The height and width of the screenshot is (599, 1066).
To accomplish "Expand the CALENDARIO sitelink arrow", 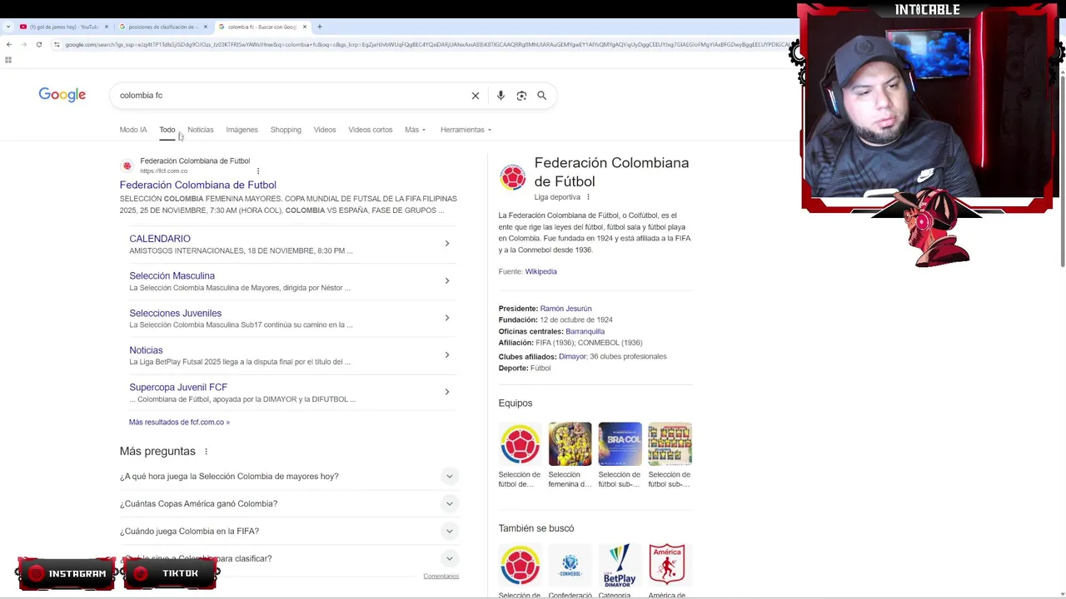I will pyautogui.click(x=447, y=244).
